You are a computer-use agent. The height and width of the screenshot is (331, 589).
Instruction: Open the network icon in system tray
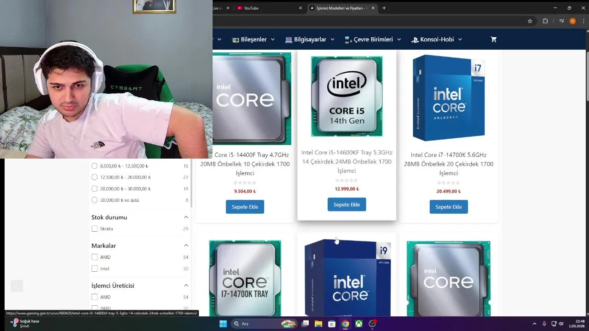(x=554, y=324)
